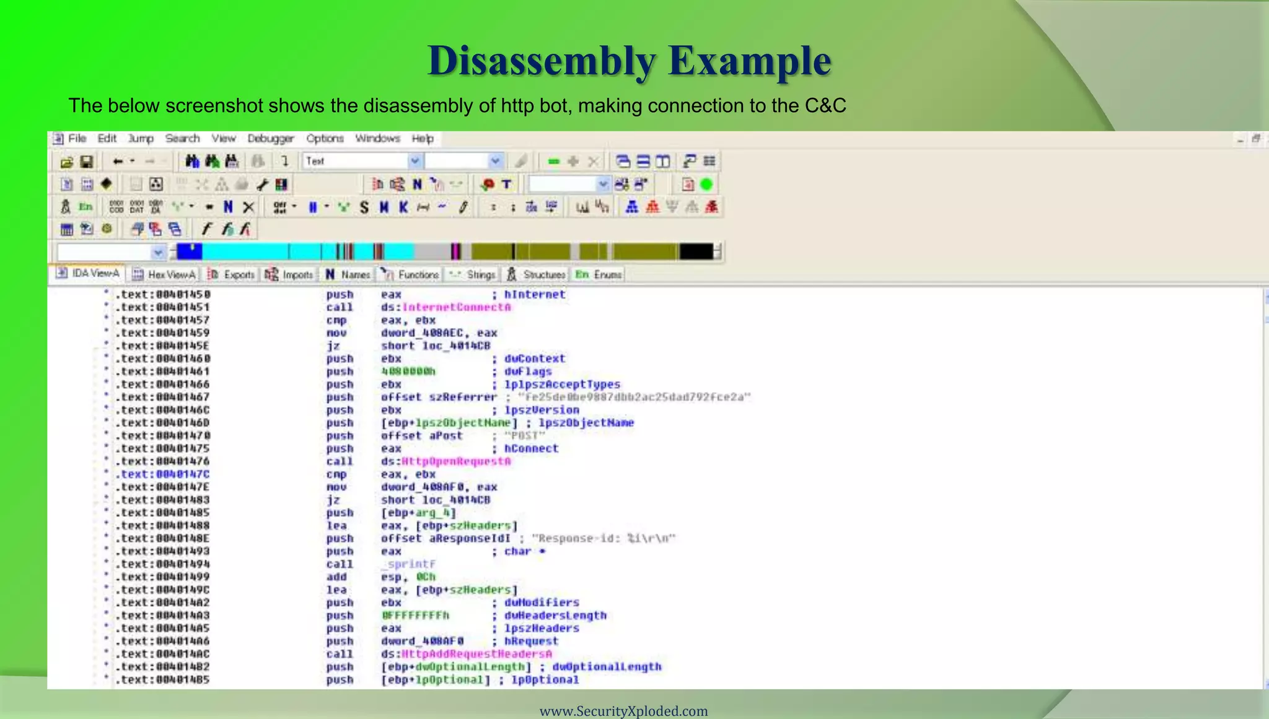The image size is (1269, 719).
Task: Click the red stop-sign breakpoint icon
Action: point(488,184)
